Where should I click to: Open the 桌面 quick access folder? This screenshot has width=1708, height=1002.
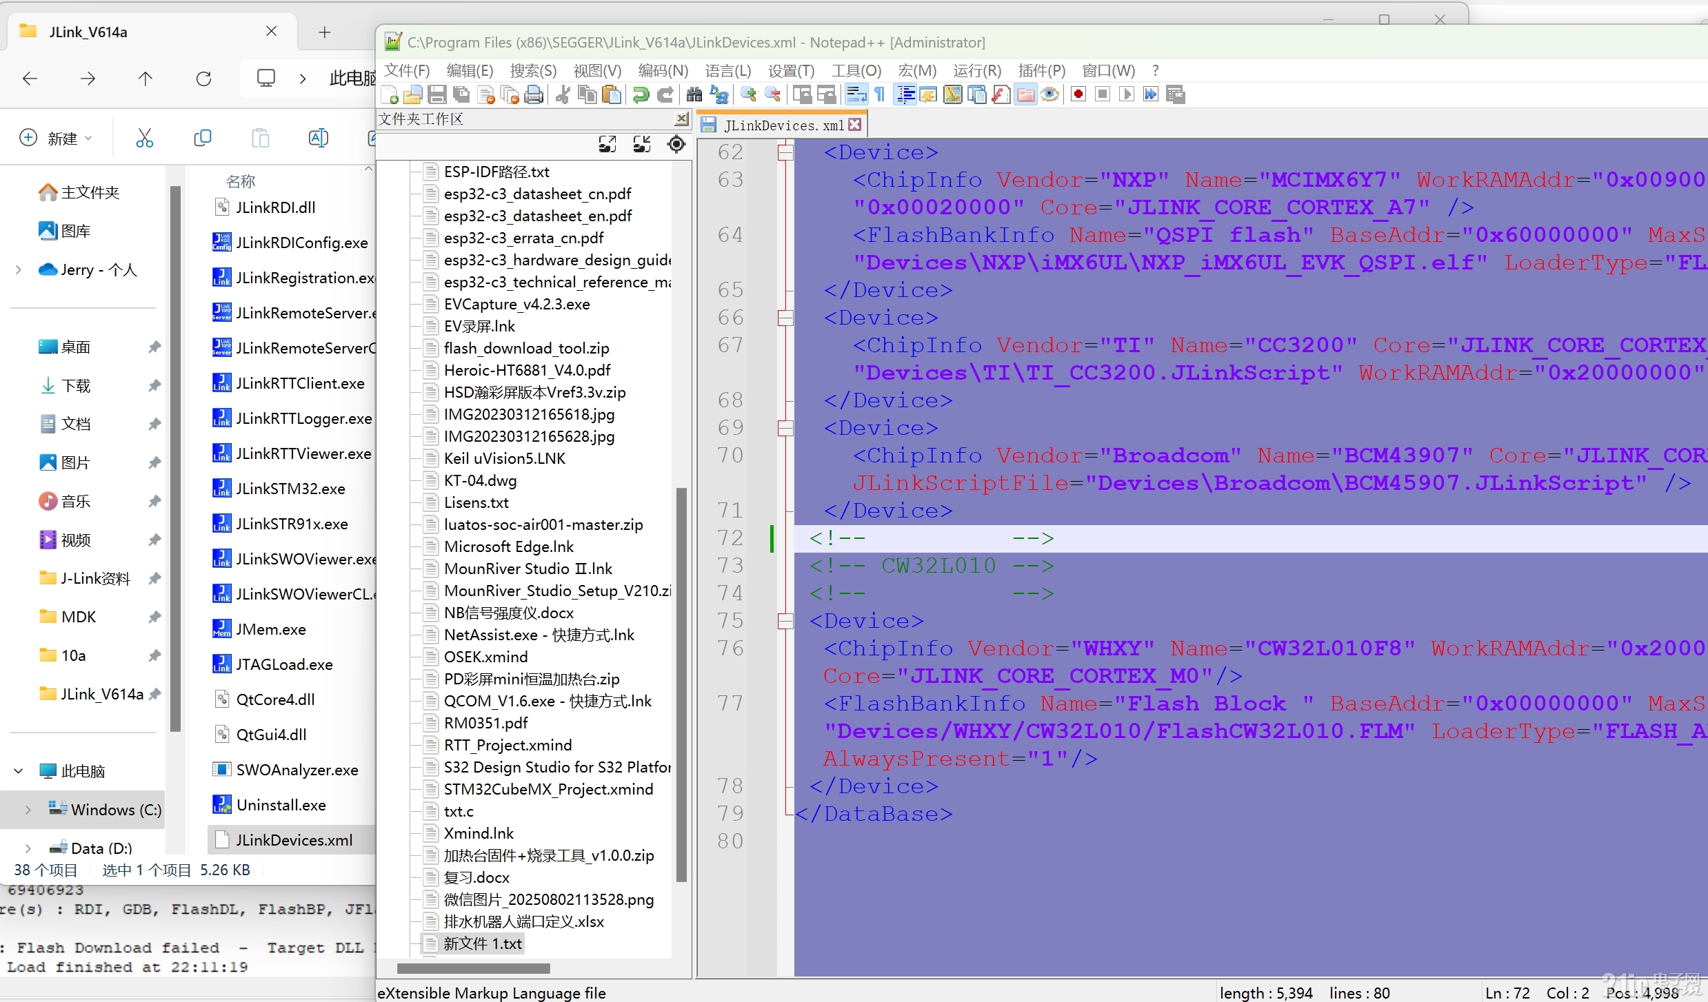point(76,347)
